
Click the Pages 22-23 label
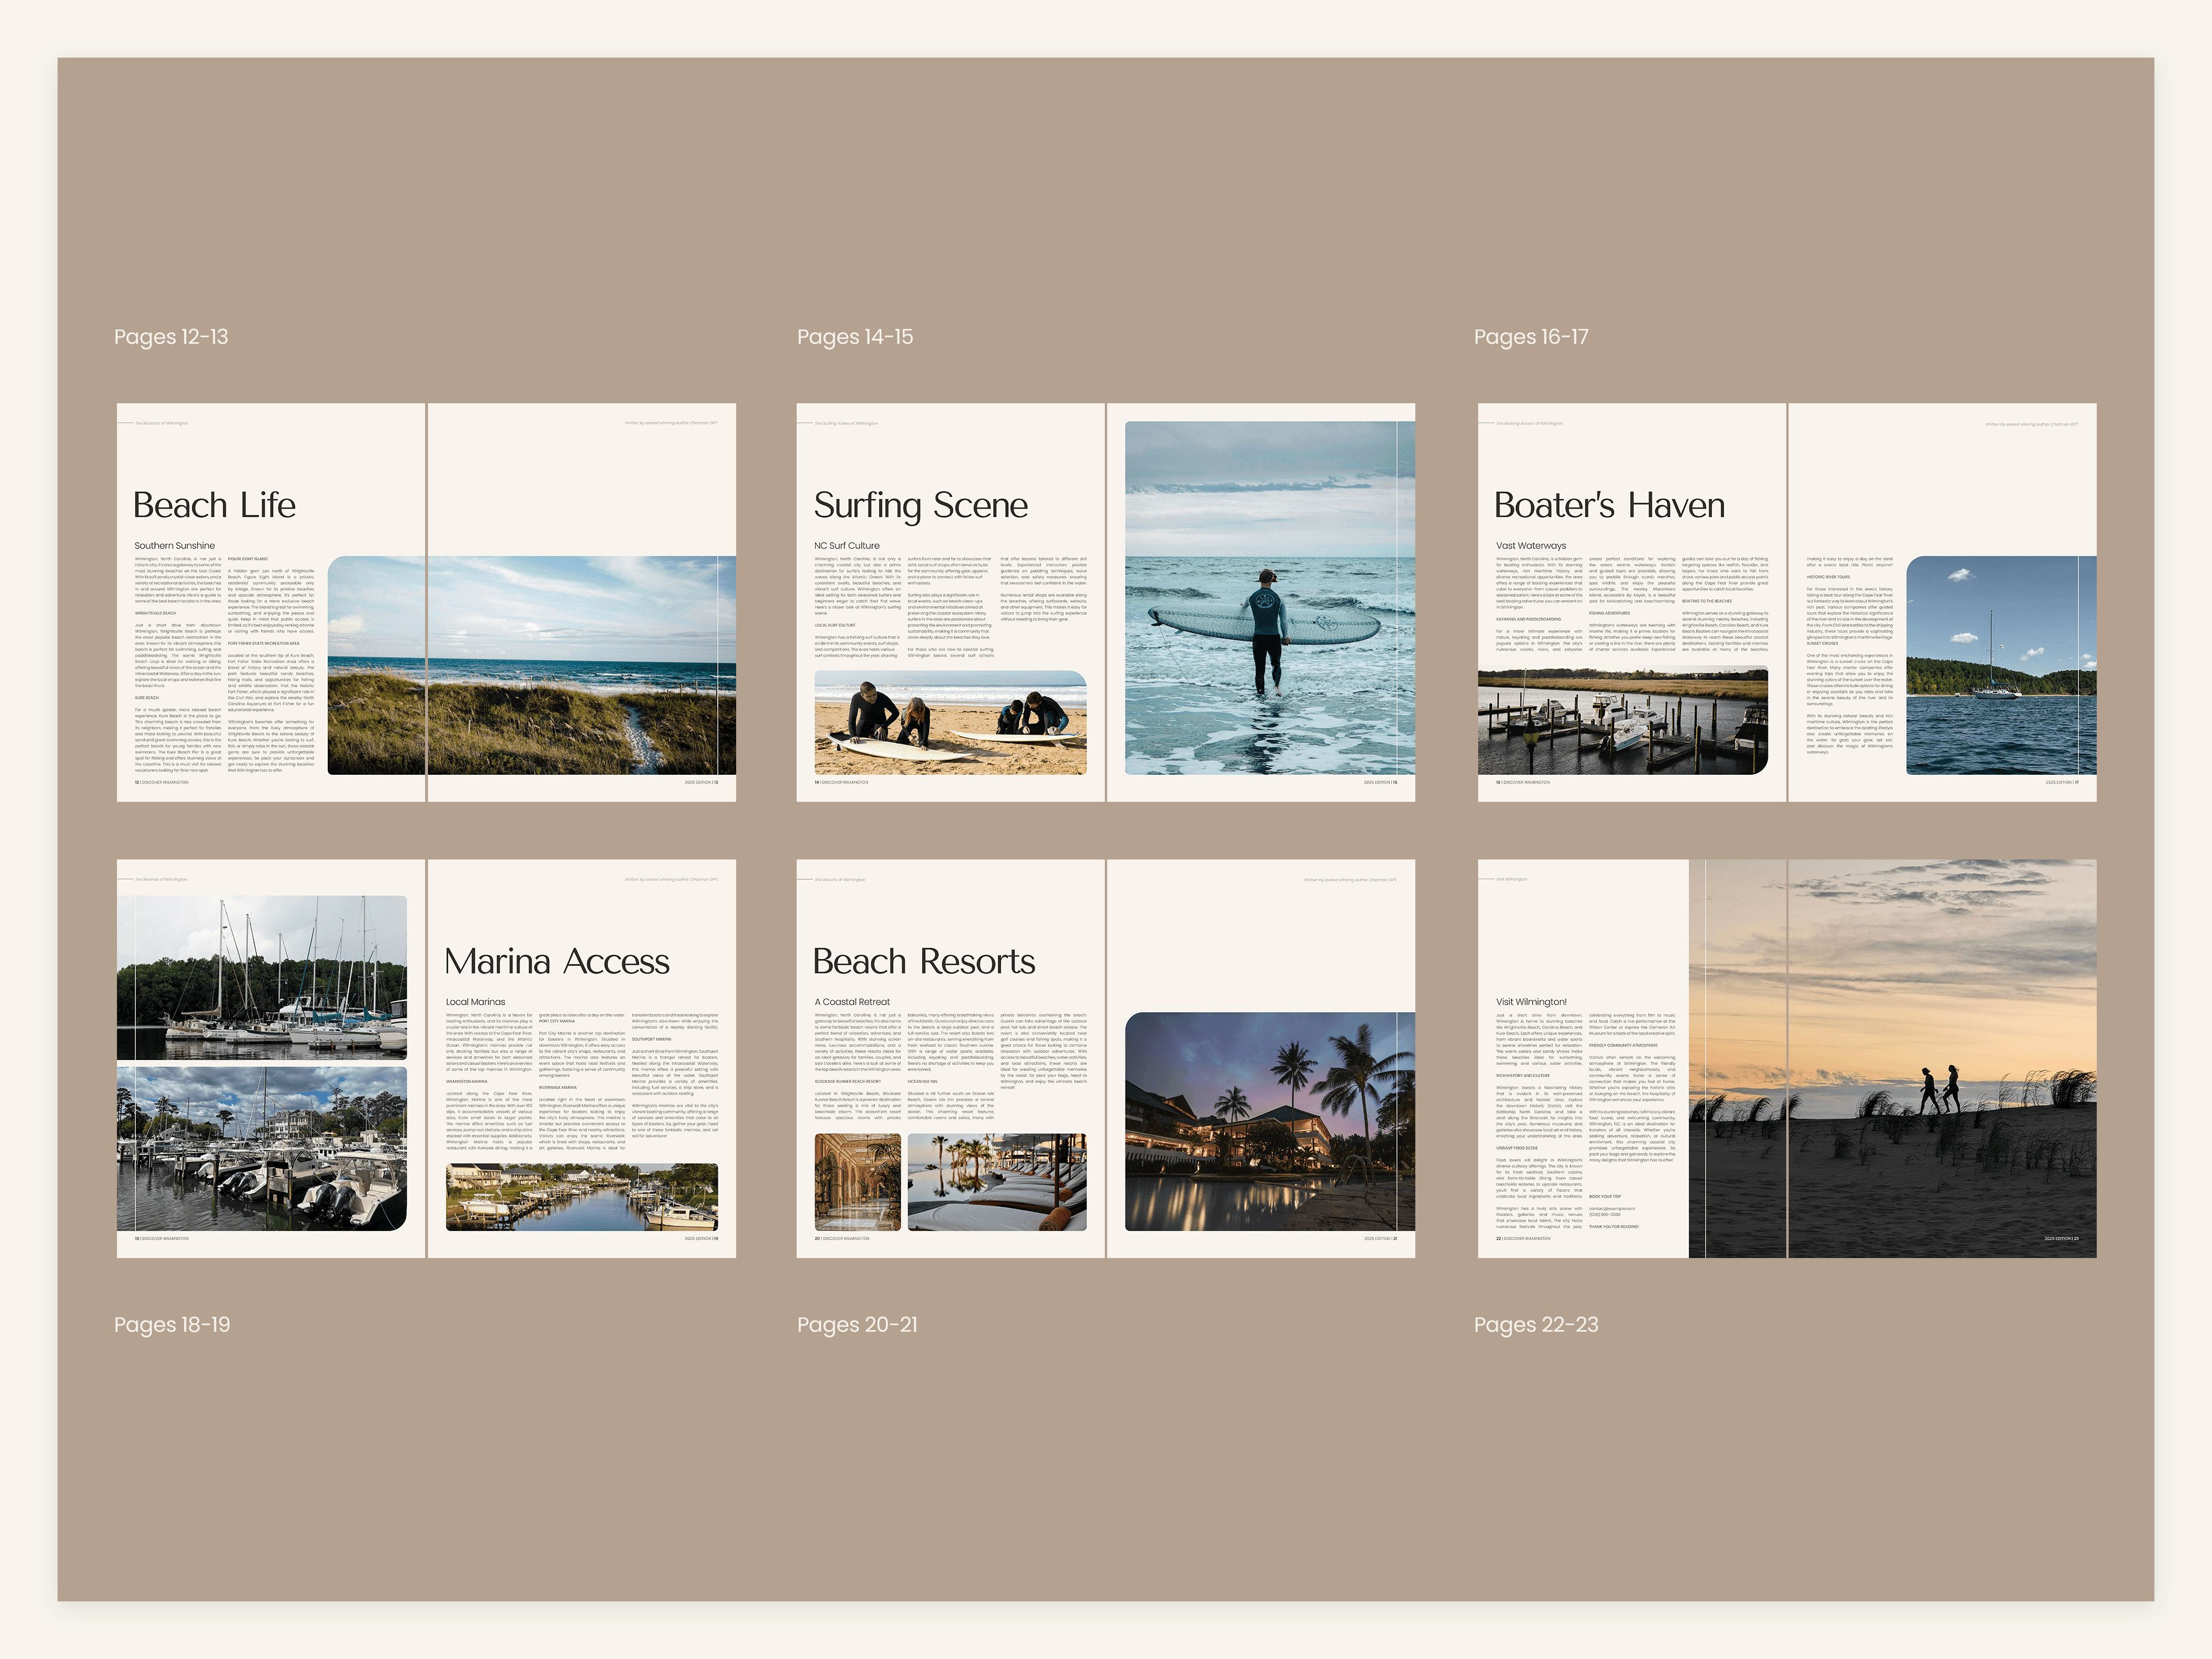[x=1535, y=1324]
